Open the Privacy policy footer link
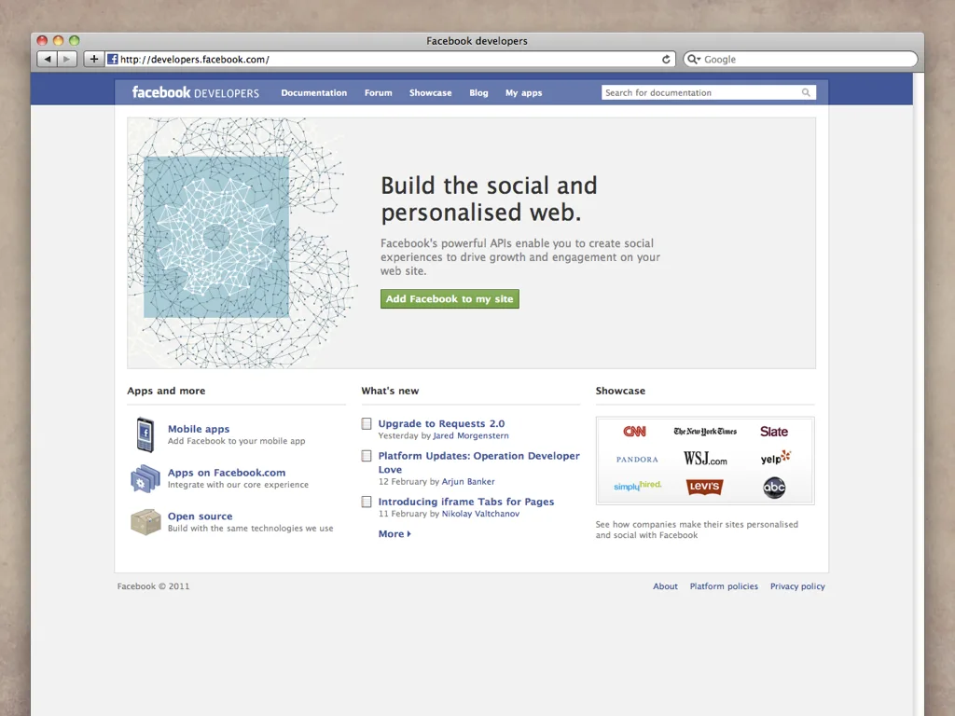 point(797,586)
